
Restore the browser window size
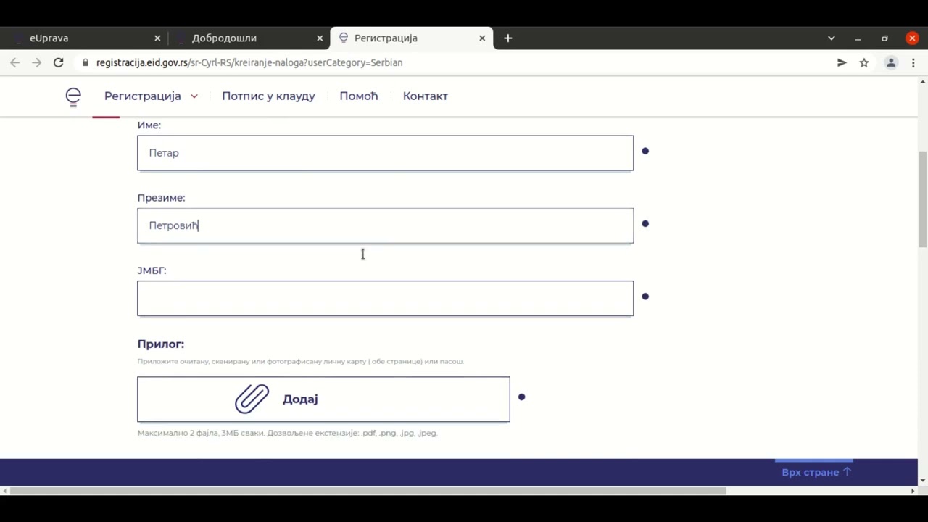tap(884, 38)
